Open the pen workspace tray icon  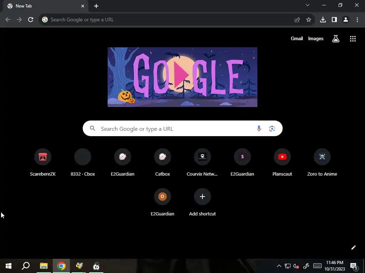pyautogui.click(x=306, y=266)
